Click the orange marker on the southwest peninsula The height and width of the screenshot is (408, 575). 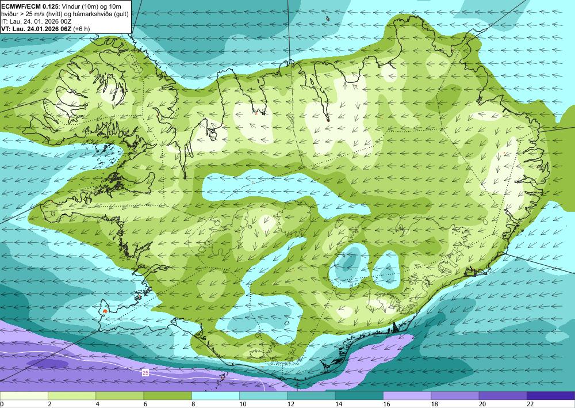coord(105,311)
